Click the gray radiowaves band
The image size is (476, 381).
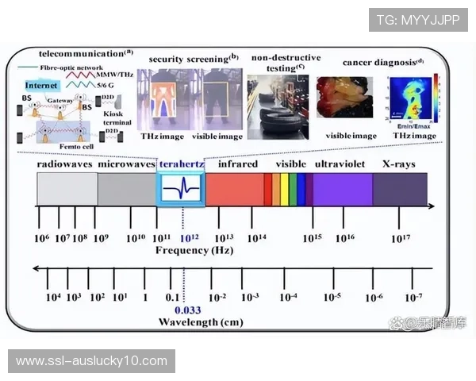tap(67, 190)
